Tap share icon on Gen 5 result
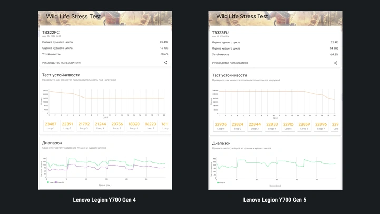The image size is (380, 214). click(x=335, y=63)
